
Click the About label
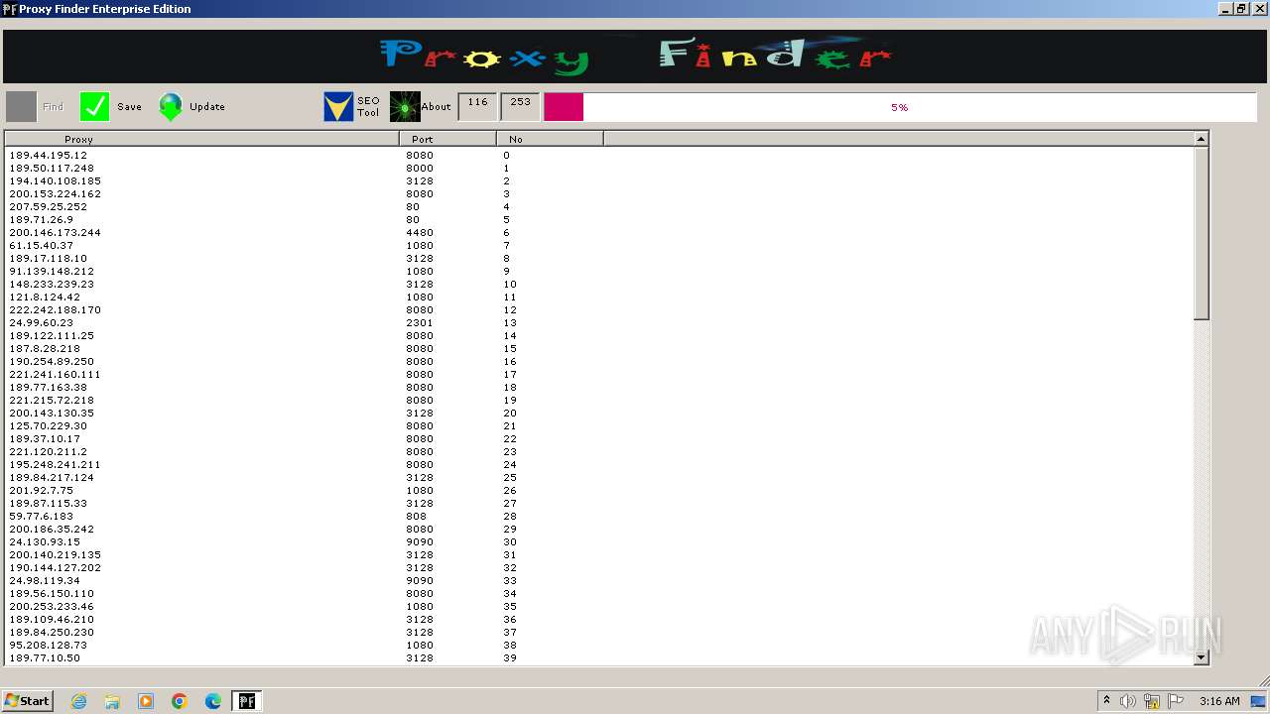click(436, 107)
